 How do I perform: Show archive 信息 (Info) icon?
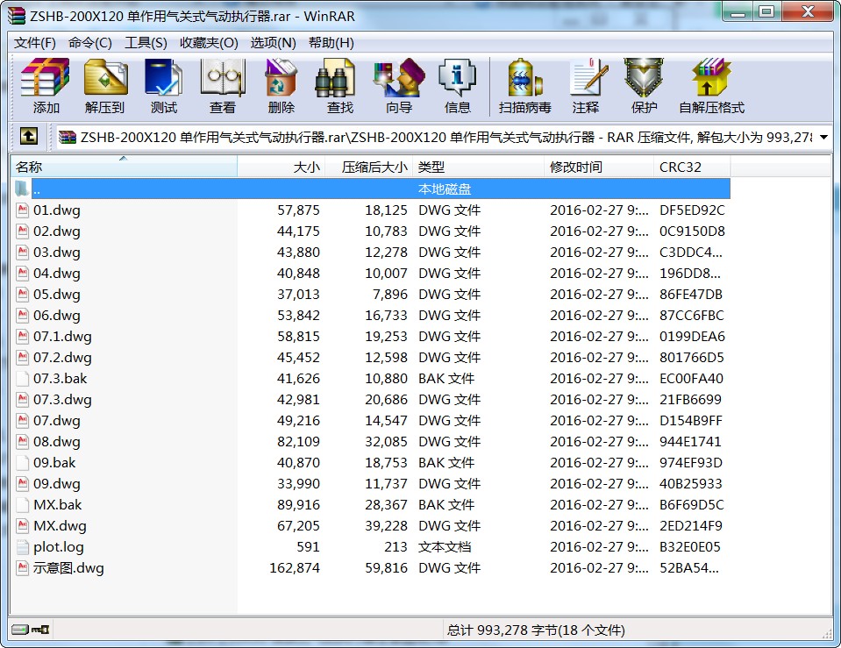pyautogui.click(x=457, y=87)
